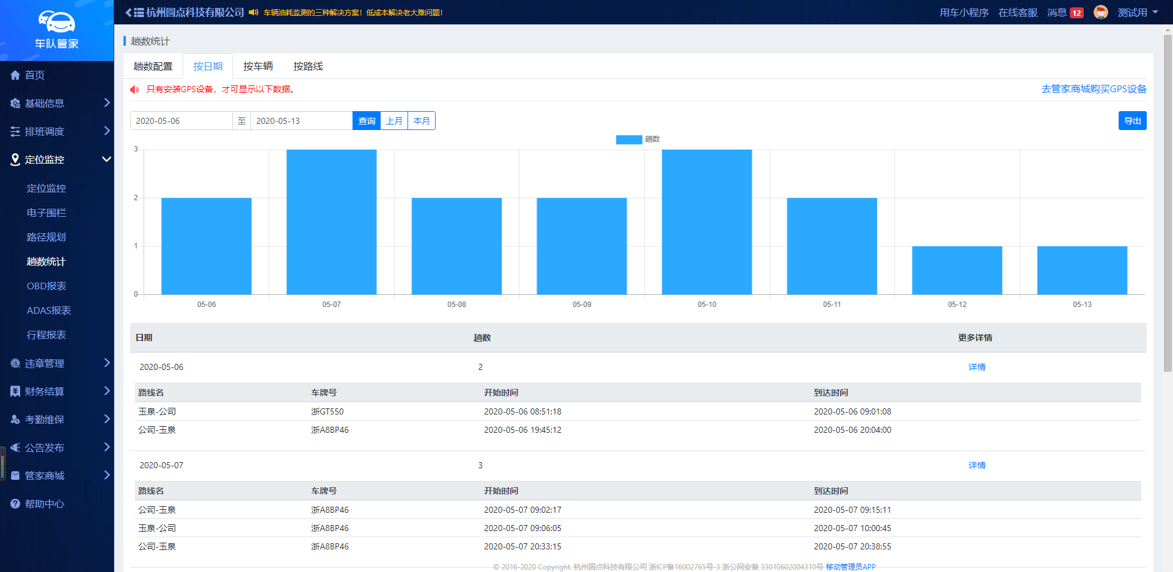The image size is (1173, 572).
Task: Click the 车队管家 car logo
Action: tap(57, 22)
